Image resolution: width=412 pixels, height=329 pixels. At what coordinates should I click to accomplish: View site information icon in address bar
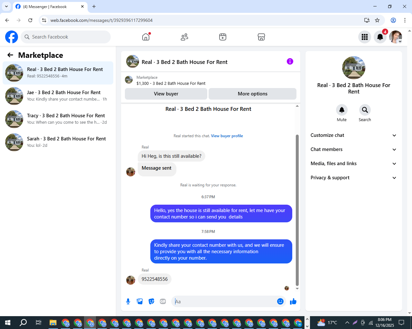tap(44, 20)
